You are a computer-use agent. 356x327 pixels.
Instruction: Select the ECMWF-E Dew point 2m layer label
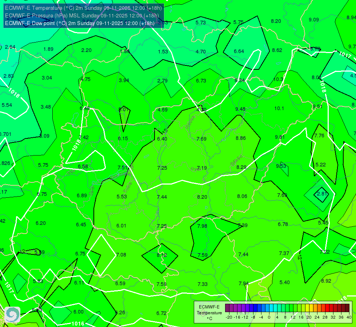(x=80, y=23)
